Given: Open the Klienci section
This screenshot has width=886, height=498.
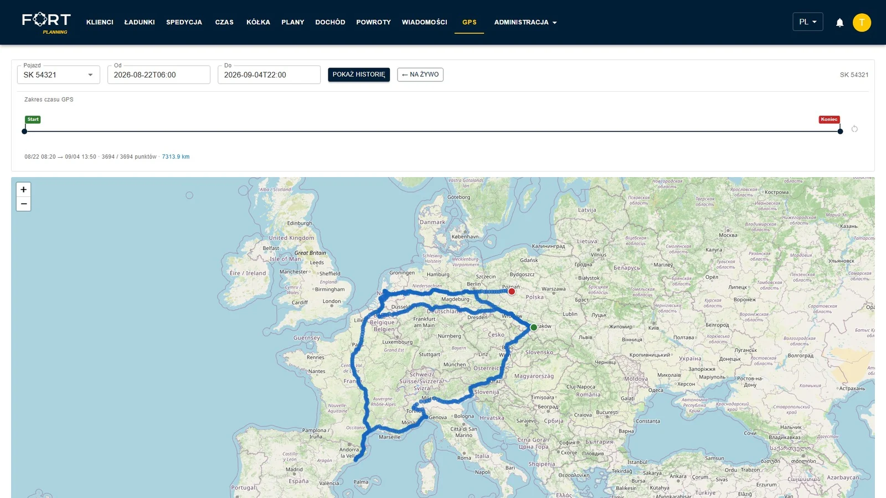Looking at the screenshot, I should click(100, 22).
